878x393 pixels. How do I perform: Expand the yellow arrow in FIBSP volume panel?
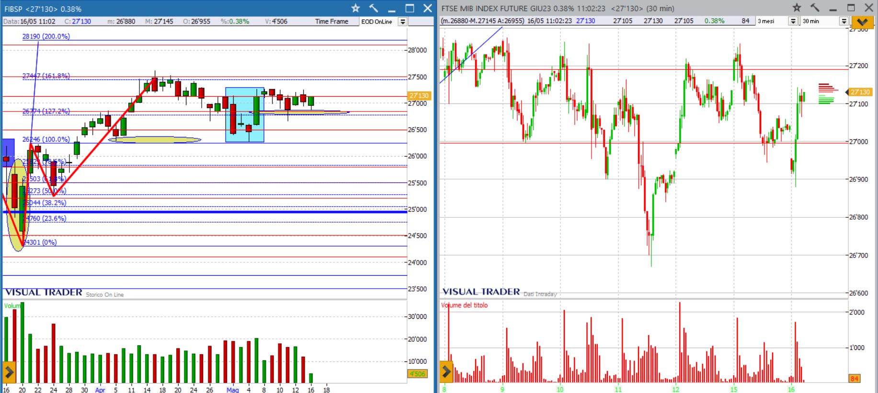[x=9, y=371]
